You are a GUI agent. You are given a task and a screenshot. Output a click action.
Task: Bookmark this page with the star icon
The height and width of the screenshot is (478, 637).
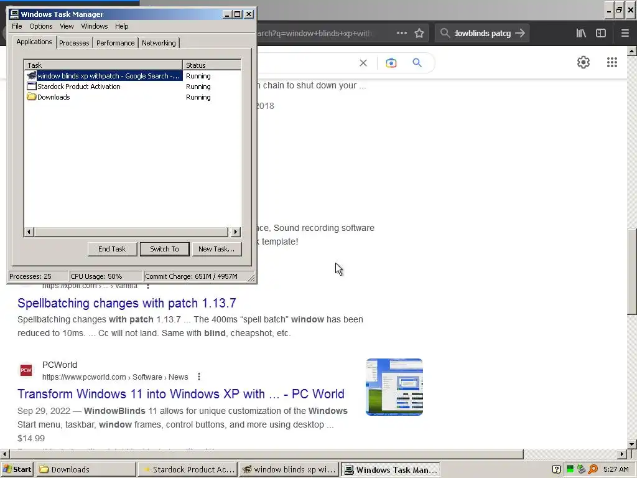419,34
